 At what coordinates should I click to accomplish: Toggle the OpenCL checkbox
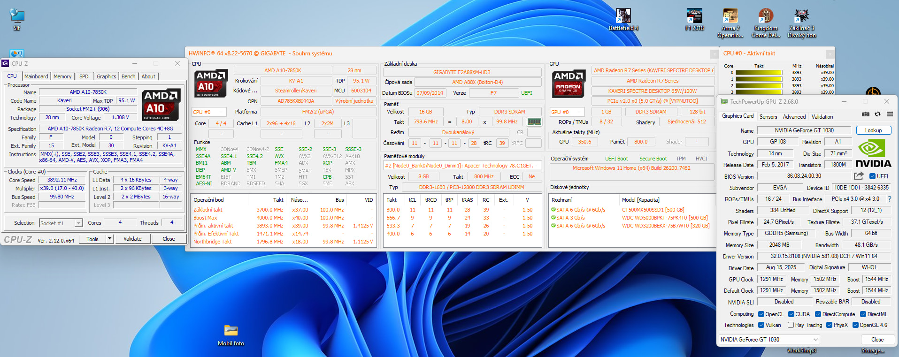pyautogui.click(x=761, y=314)
